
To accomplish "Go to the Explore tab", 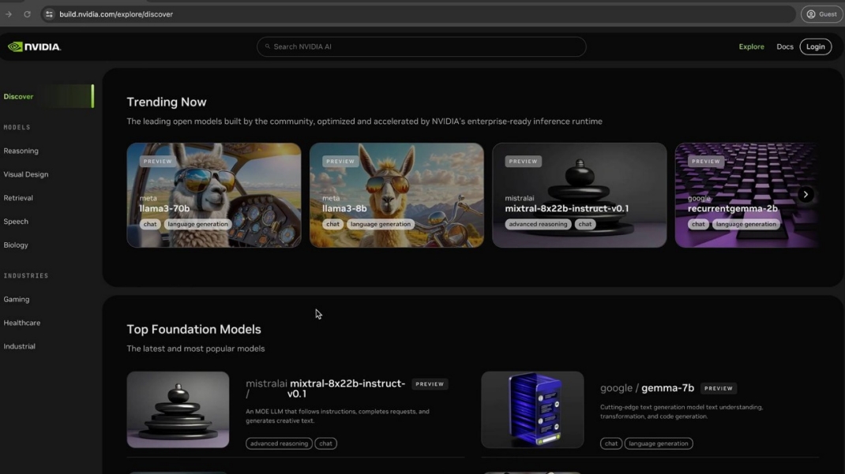I will pyautogui.click(x=751, y=47).
